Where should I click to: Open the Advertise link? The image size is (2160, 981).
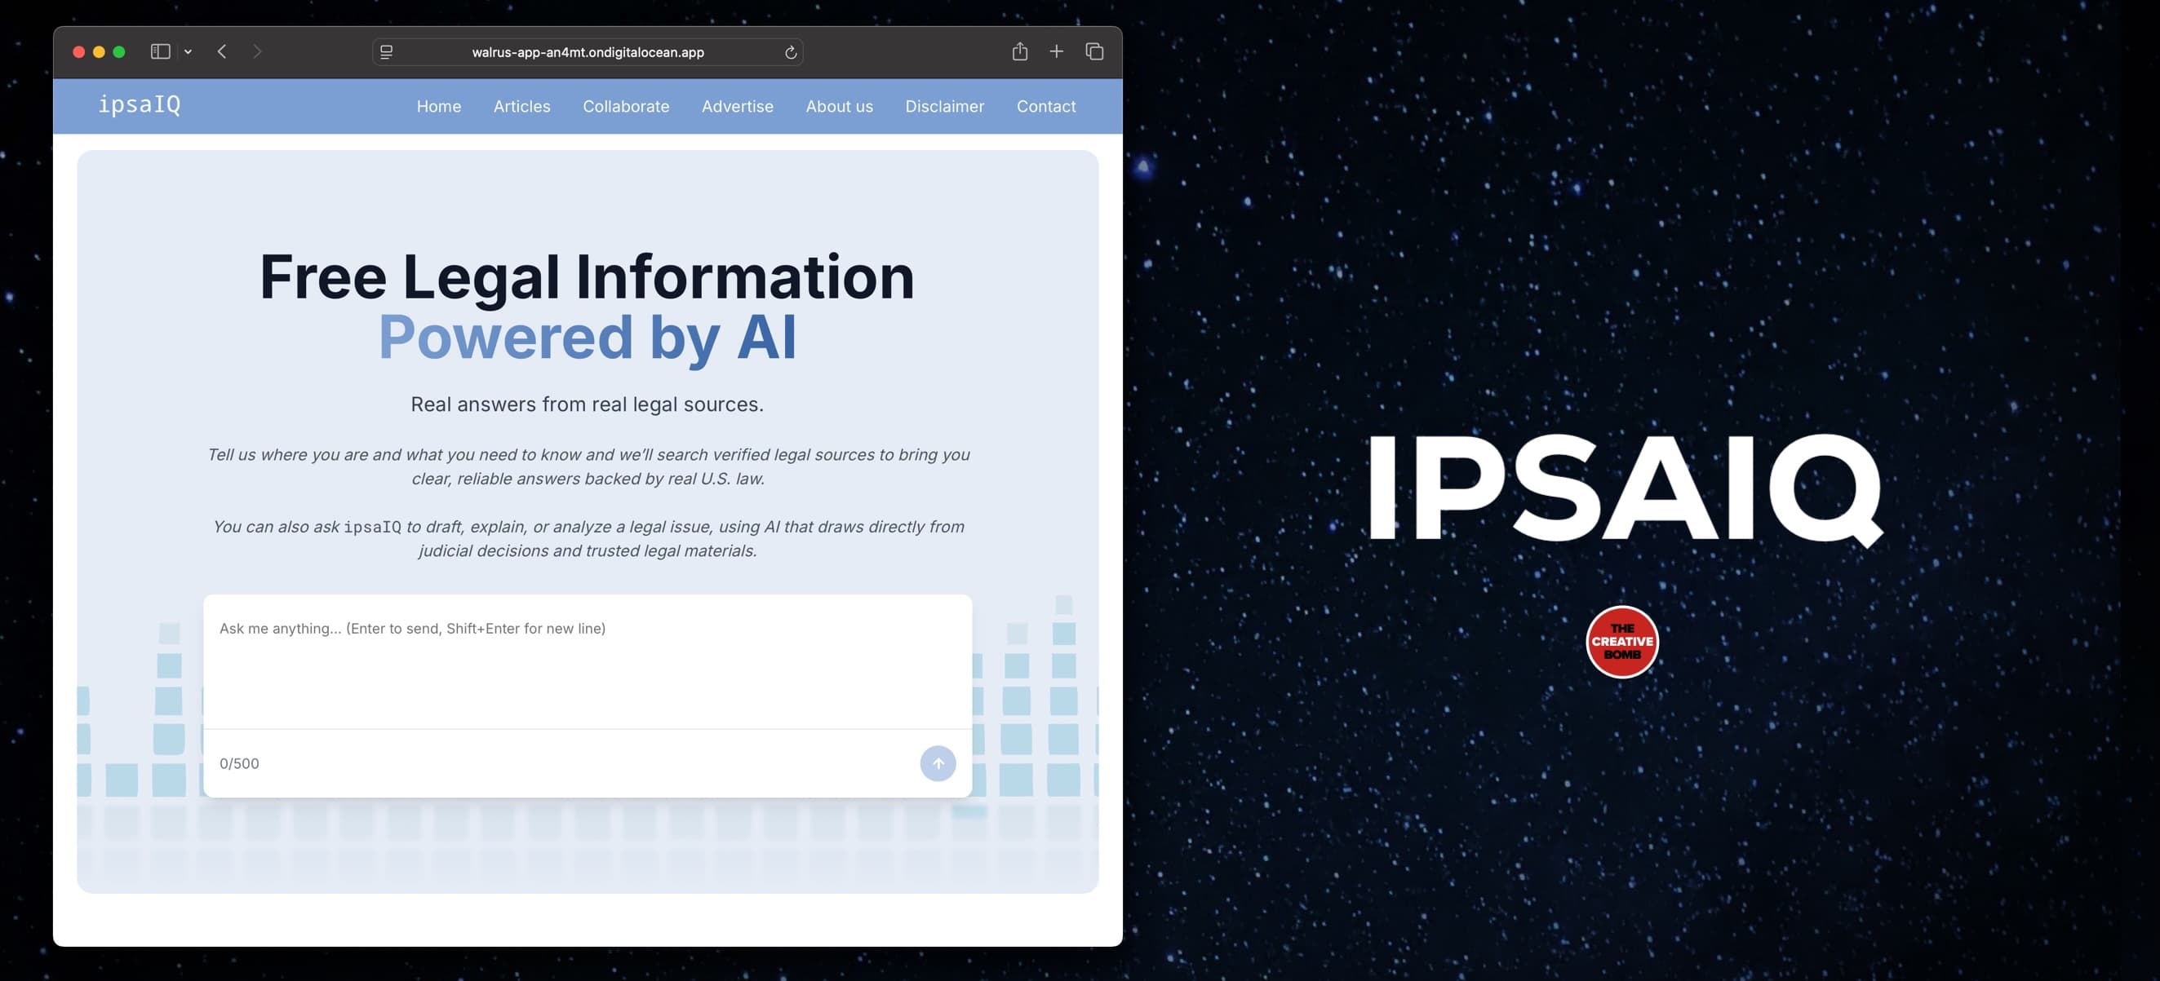737,106
